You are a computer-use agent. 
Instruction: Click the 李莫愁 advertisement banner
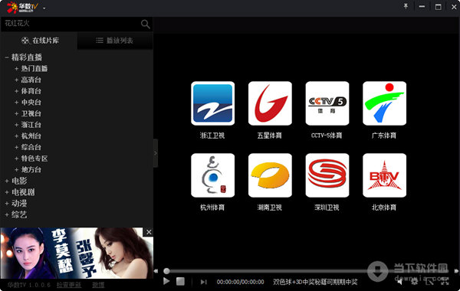(76, 253)
